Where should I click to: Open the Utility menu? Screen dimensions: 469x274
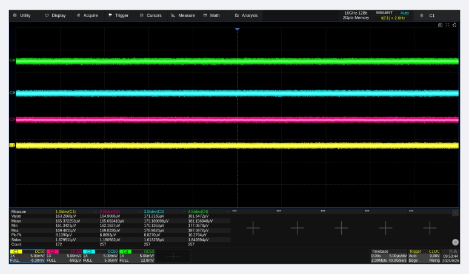point(22,15)
